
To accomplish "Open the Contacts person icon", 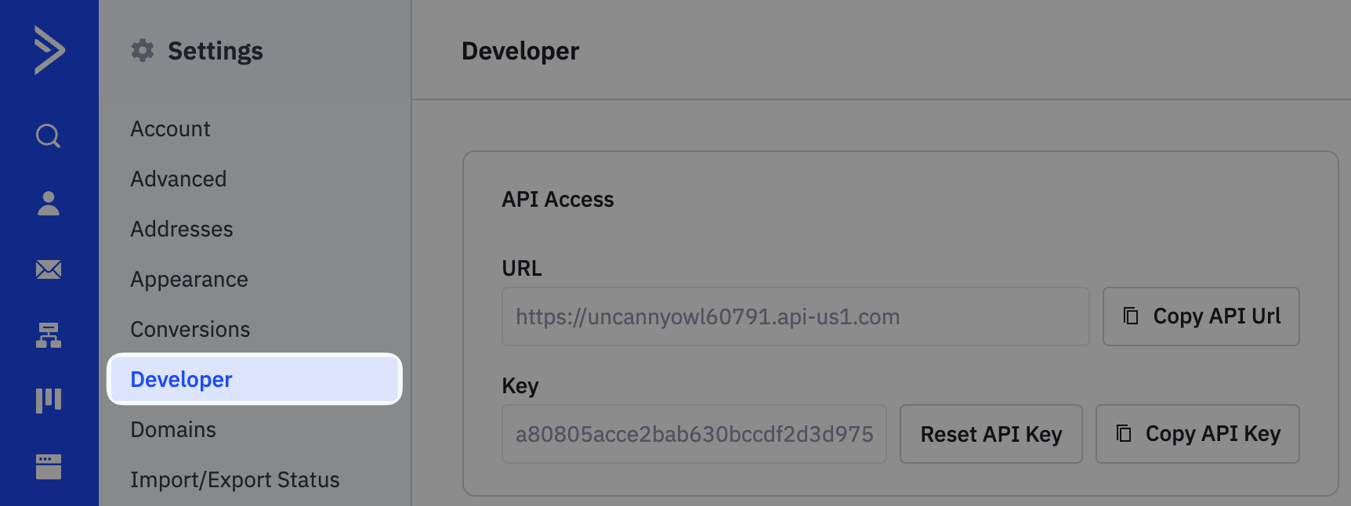I will point(49,203).
